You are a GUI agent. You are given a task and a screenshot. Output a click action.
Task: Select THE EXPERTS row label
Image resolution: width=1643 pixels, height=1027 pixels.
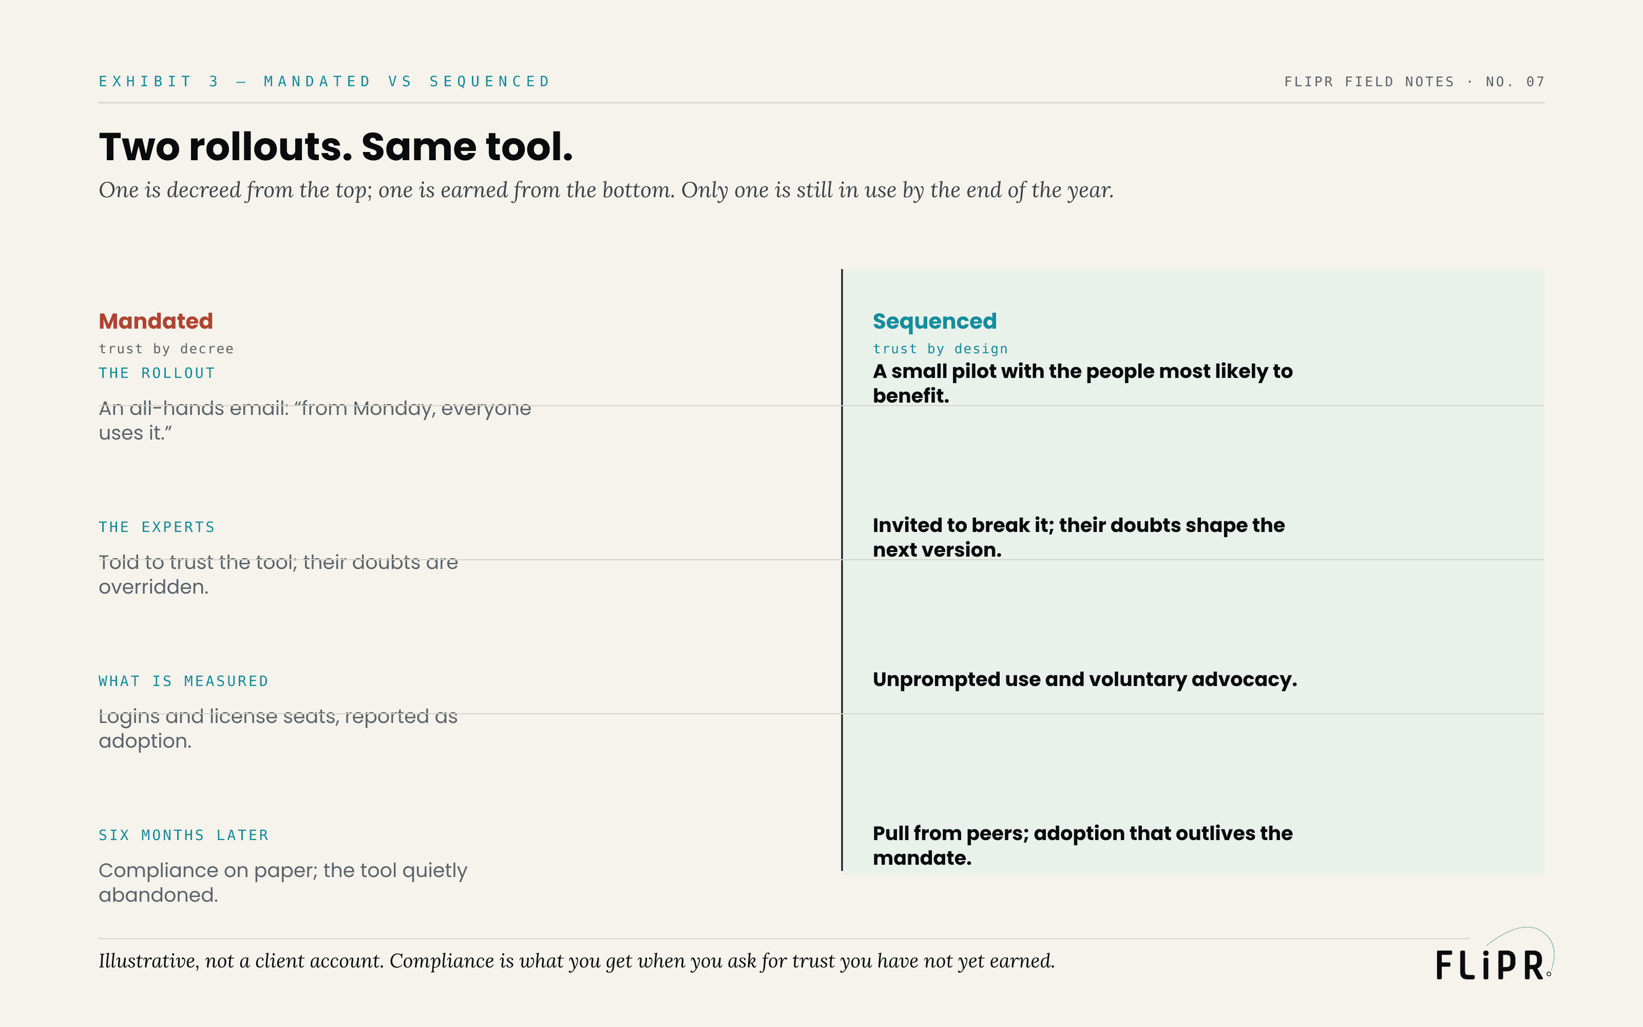[x=157, y=527]
